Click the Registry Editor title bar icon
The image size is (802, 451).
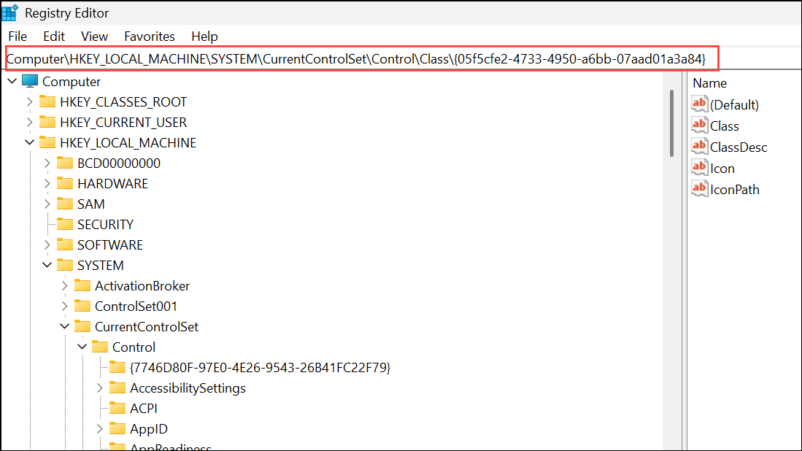pyautogui.click(x=10, y=12)
